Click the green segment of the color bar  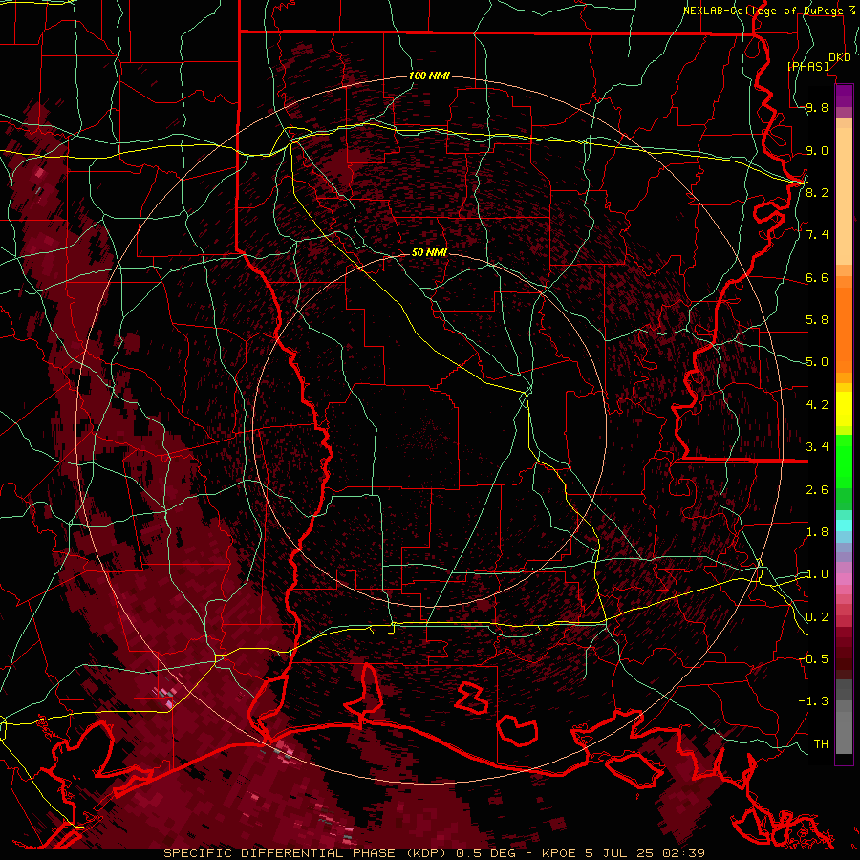click(844, 462)
